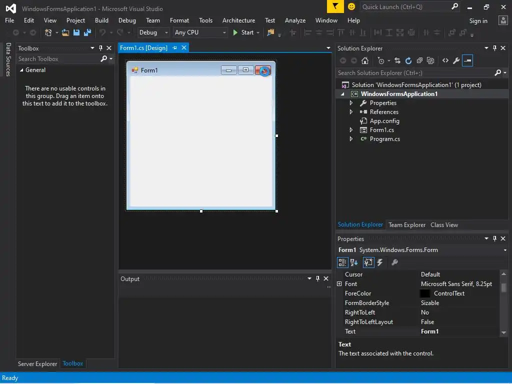Image resolution: width=512 pixels, height=384 pixels.
Task: Open the Properties object selector dropdown
Action: 505,250
